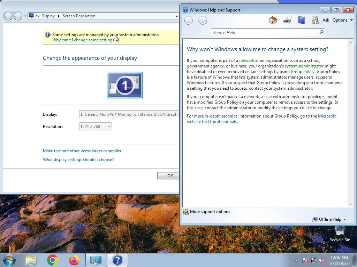The height and width of the screenshot is (267, 357).
Task: Go back in Windows Help and Support
Action: 188,21
